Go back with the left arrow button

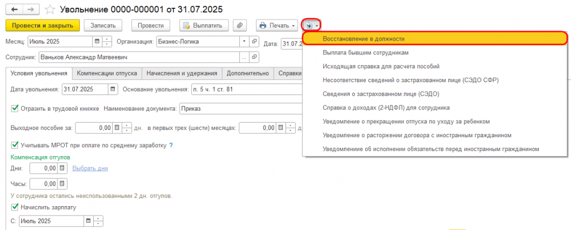pyautogui.click(x=14, y=9)
